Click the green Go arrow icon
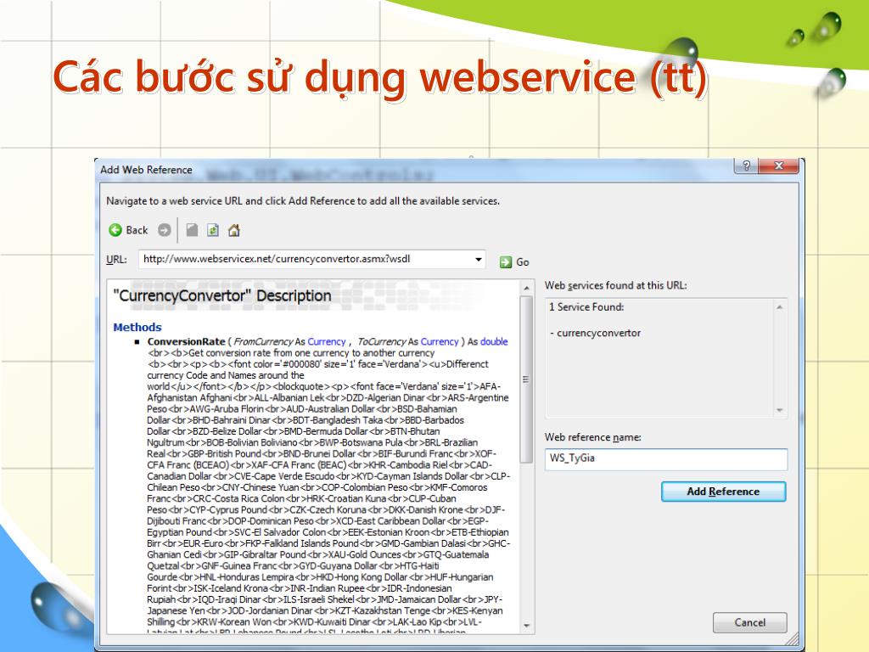Screen dimensions: 869x652 [x=506, y=262]
